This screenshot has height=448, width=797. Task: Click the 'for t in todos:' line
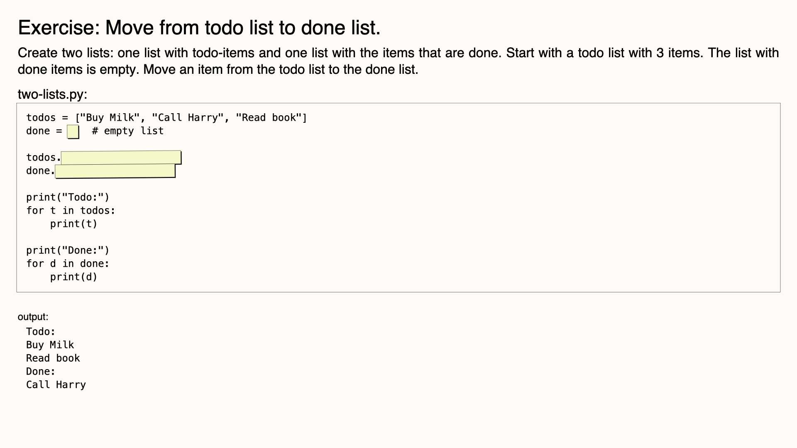point(71,211)
